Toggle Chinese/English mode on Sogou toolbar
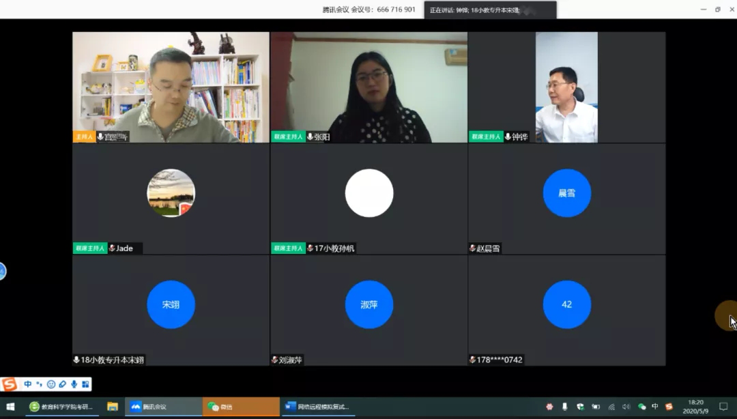This screenshot has height=419, width=737. pos(28,384)
